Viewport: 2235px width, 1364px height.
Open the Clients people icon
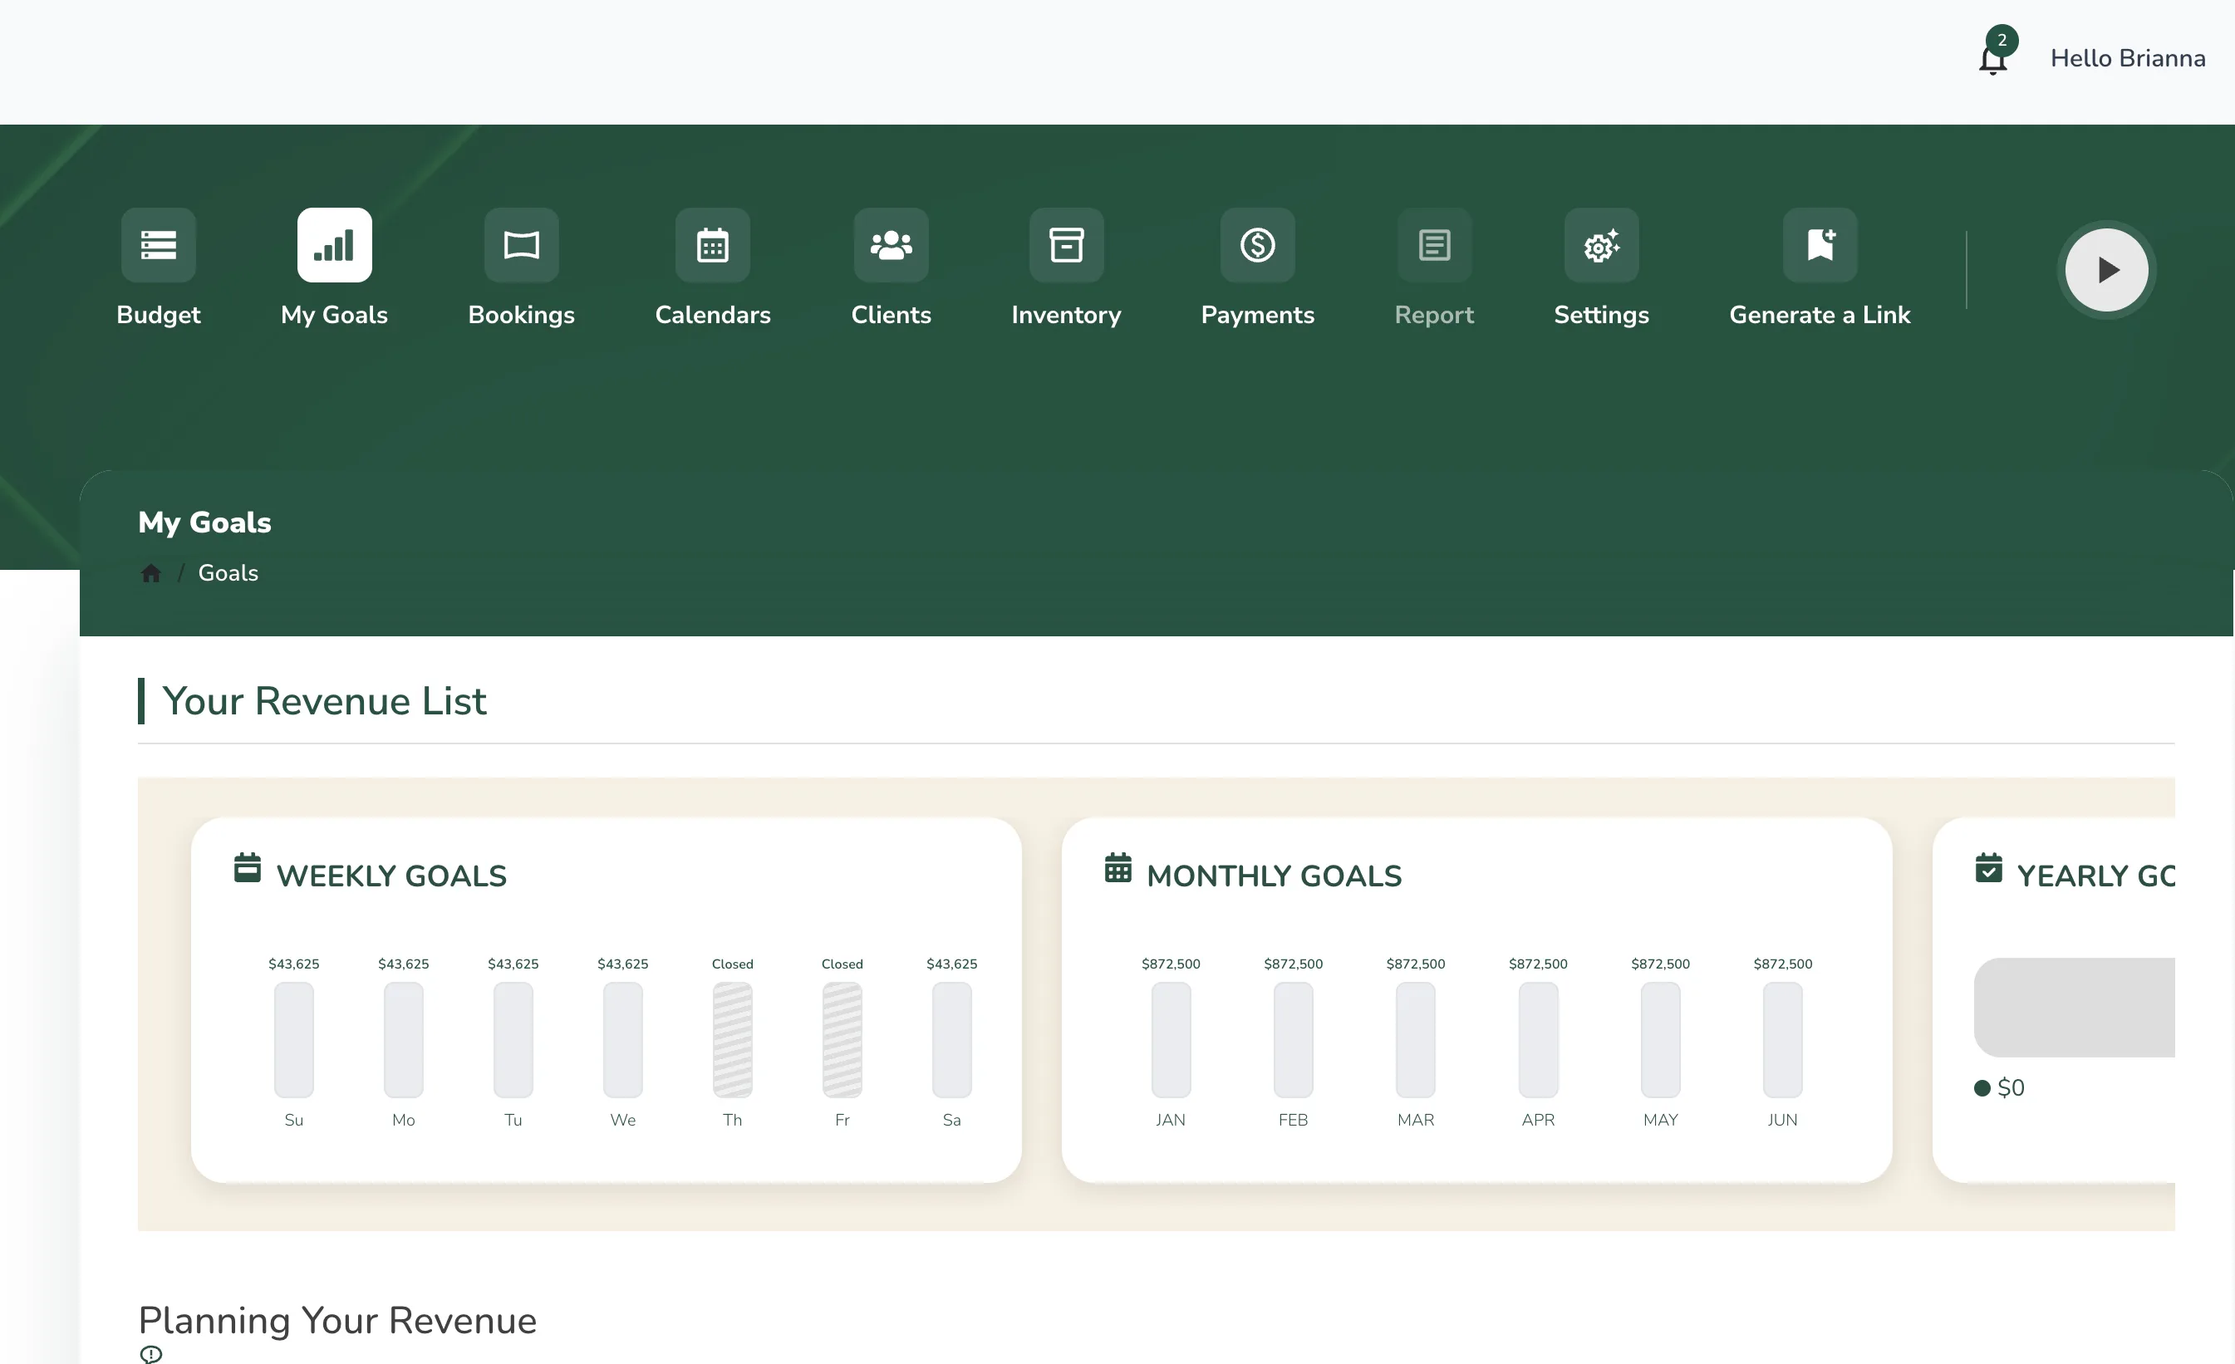pyautogui.click(x=892, y=245)
